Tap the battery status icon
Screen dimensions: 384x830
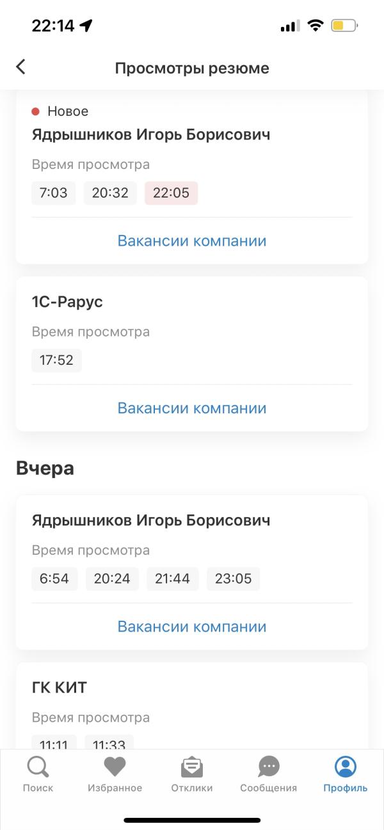tap(345, 26)
